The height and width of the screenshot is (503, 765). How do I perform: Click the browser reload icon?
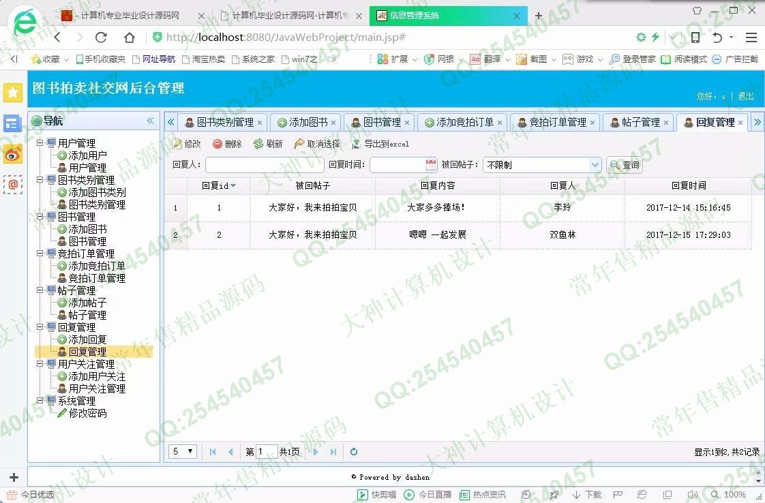[x=101, y=37]
